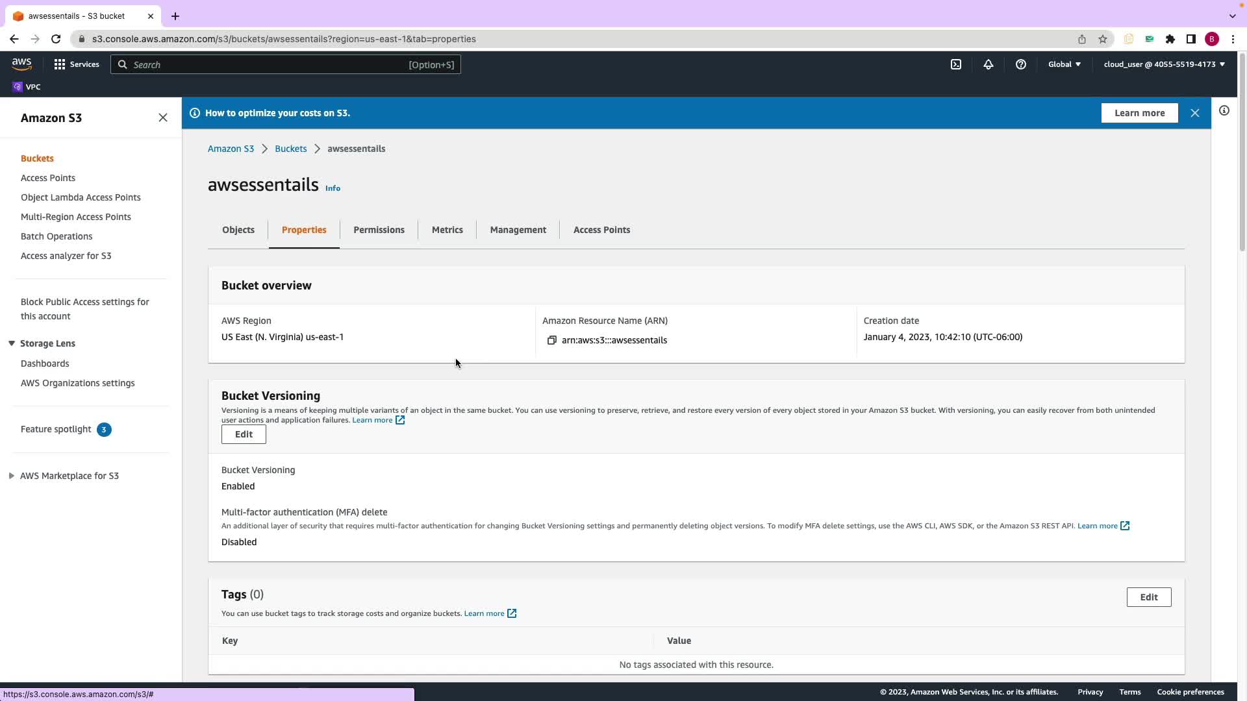1247x701 pixels.
Task: Switch to the Objects tab
Action: coord(238,230)
